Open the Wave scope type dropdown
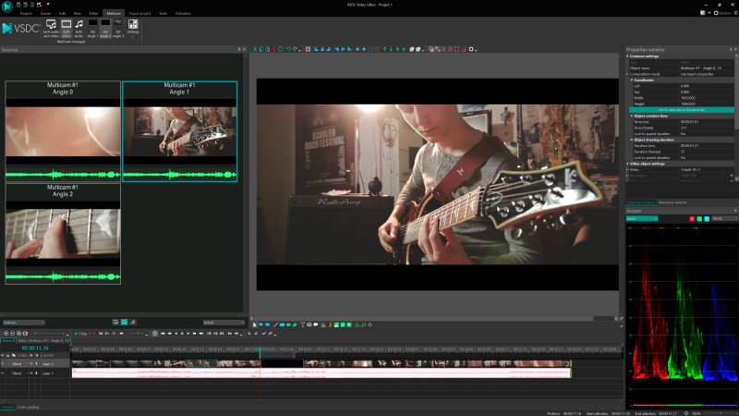The image size is (739, 416). coord(641,219)
